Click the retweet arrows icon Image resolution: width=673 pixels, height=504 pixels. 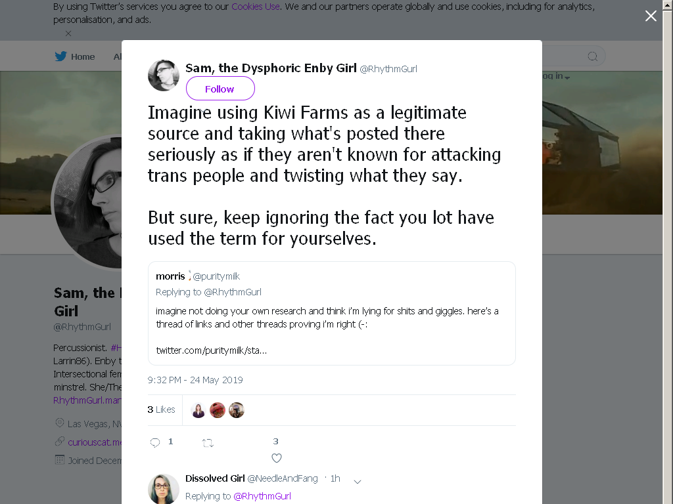click(x=208, y=443)
